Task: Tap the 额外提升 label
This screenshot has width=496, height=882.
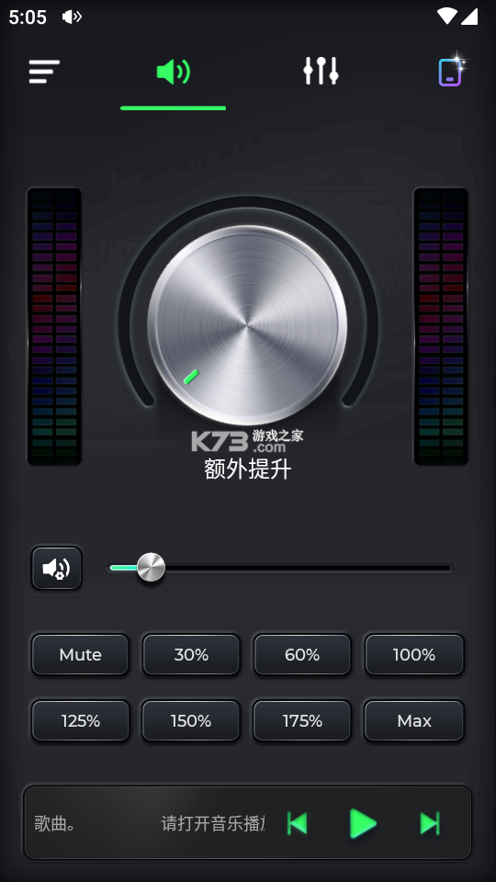Action: point(247,469)
